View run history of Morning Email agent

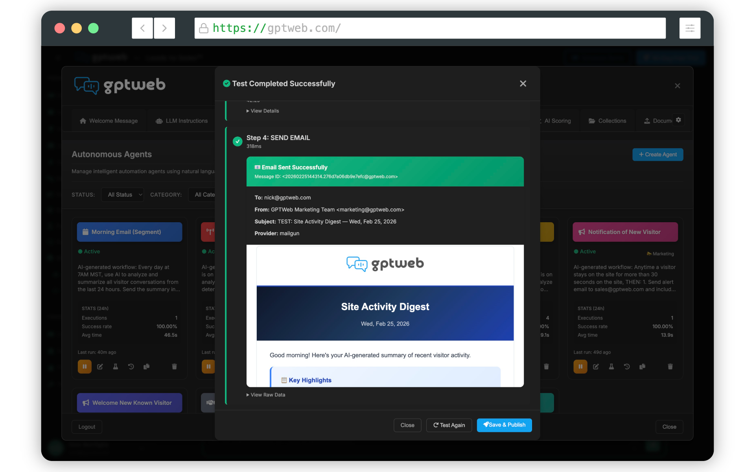click(131, 367)
